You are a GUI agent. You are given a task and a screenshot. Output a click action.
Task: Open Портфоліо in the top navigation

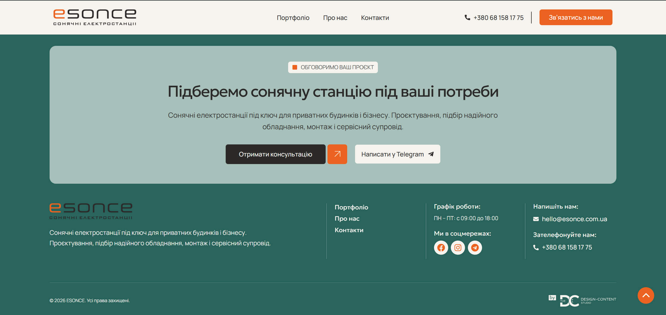coord(293,18)
